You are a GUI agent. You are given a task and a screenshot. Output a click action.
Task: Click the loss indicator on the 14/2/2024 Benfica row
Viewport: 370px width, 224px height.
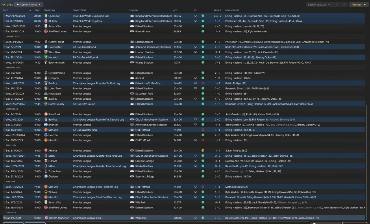coord(203,83)
